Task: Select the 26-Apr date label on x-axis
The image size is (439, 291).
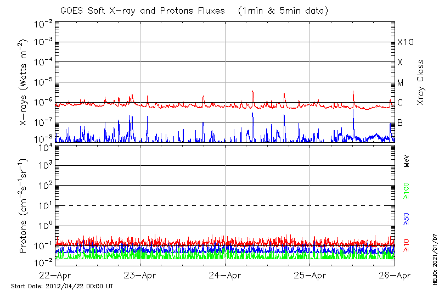Action: (395, 275)
